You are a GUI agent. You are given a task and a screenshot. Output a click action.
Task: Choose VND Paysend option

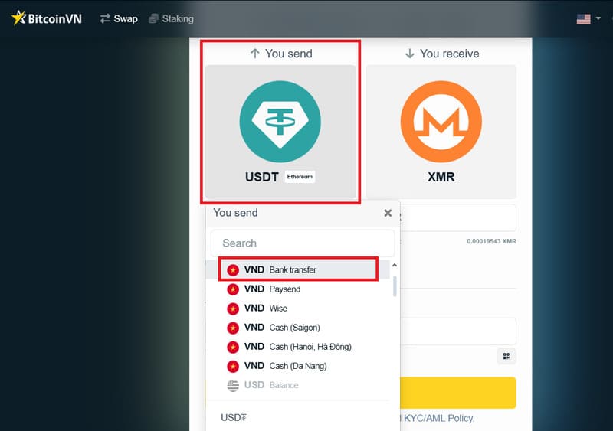(x=273, y=289)
